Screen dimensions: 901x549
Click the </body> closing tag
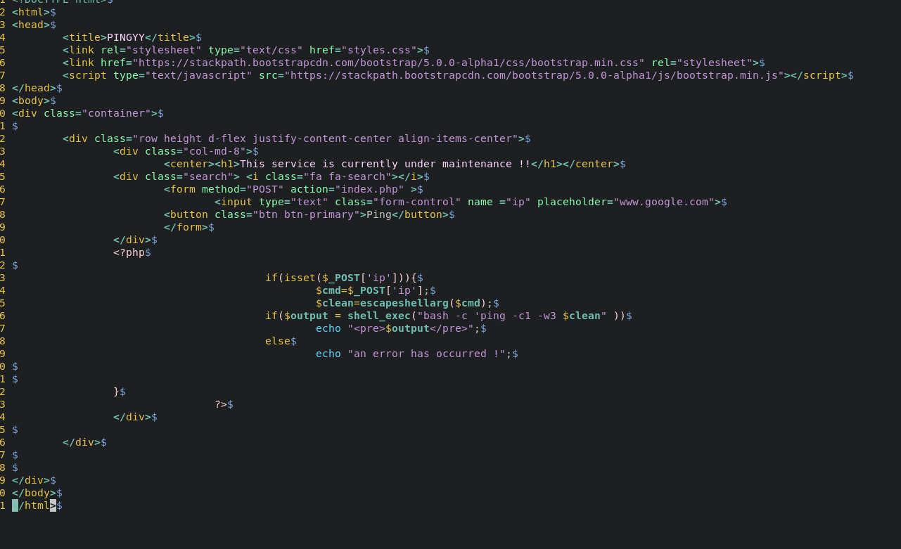pos(34,493)
